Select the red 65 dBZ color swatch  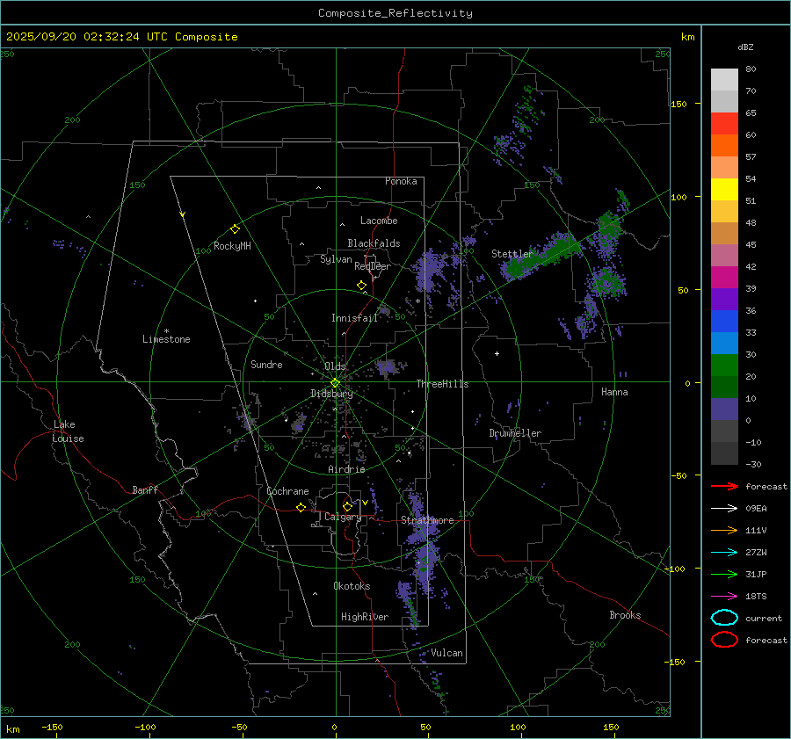pyautogui.click(x=724, y=123)
